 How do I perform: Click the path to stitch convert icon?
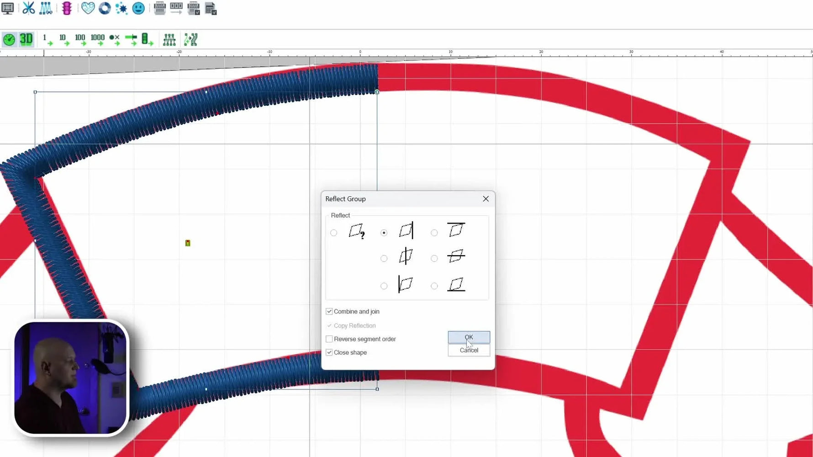(190, 40)
